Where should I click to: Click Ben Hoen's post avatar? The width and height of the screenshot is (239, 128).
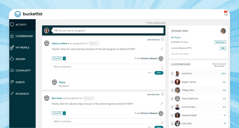coord(47,98)
